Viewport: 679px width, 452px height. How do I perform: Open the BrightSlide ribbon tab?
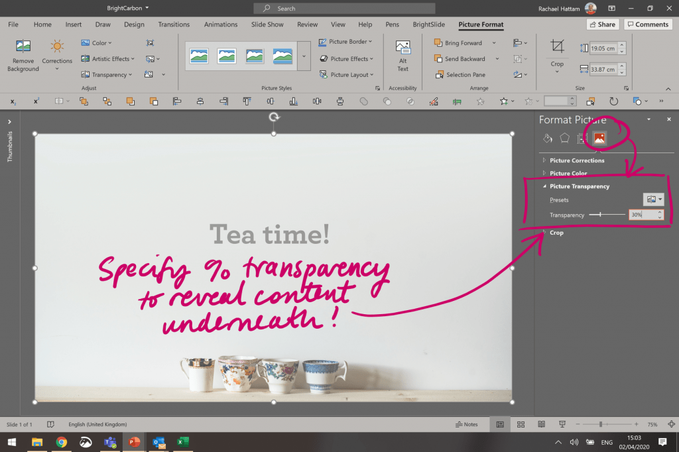pos(428,24)
